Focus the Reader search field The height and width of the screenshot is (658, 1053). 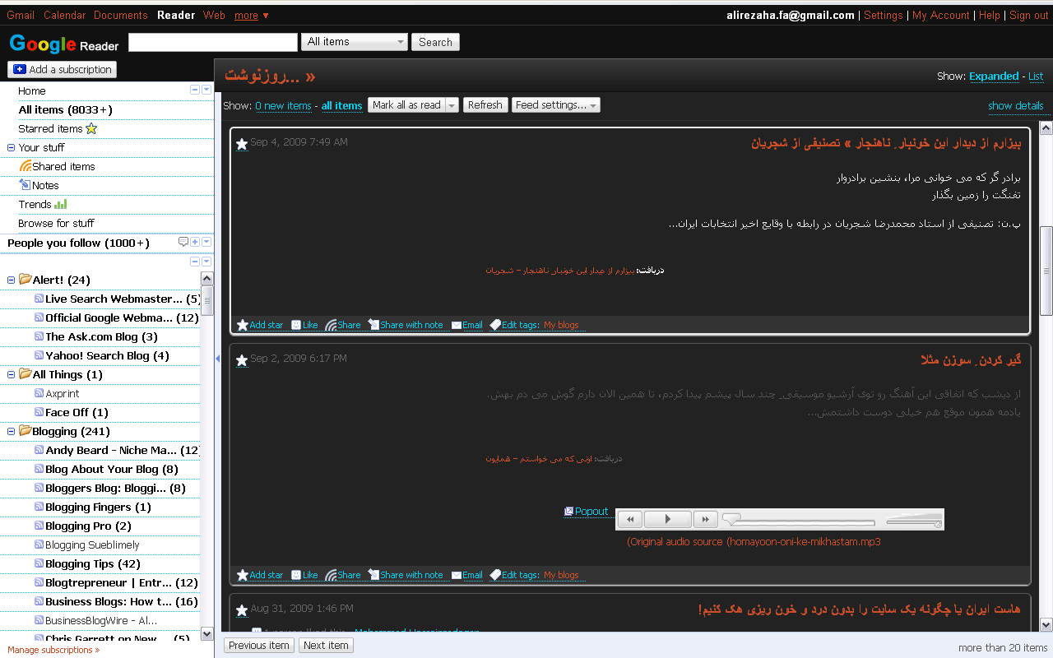coord(213,42)
